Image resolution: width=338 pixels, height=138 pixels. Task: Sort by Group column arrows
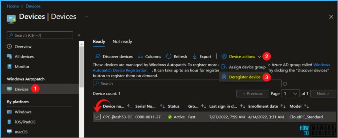pos(204,106)
